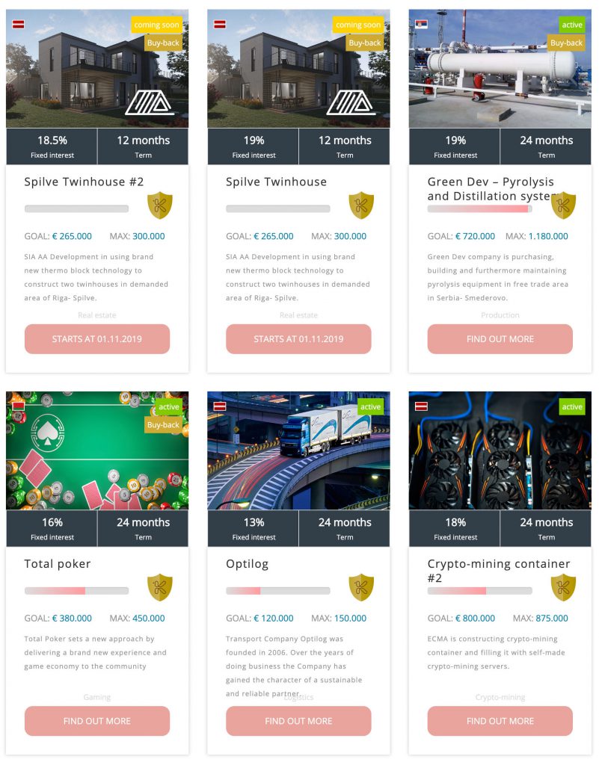Click FIND OUT MORE on Total poker card

point(97,721)
